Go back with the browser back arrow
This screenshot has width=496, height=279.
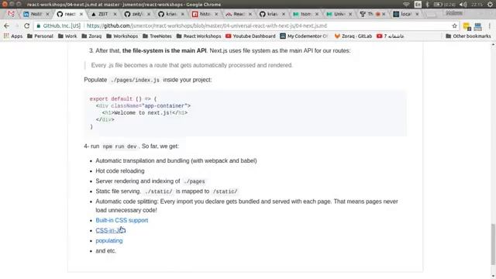7,26
